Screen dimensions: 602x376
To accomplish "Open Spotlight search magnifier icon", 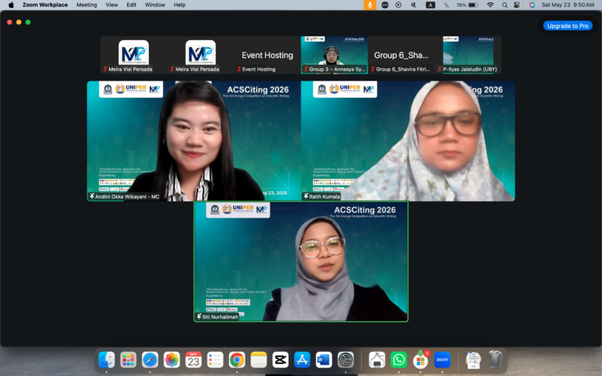I will click(505, 5).
